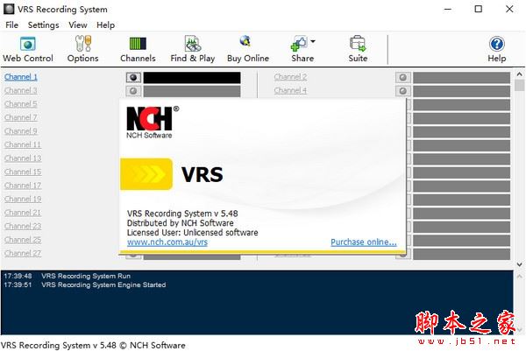The height and width of the screenshot is (351, 526).
Task: Open the www.nch.com.au/vrs link
Action: [167, 242]
